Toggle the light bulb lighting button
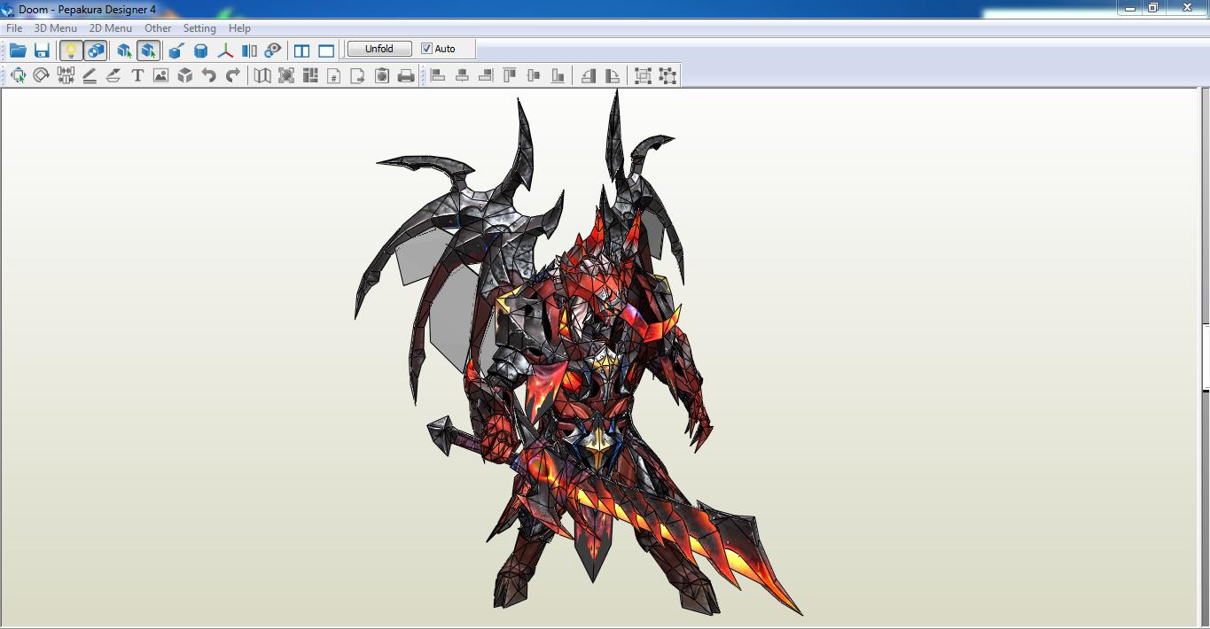Viewport: 1210px width, 629px height. 70,50
